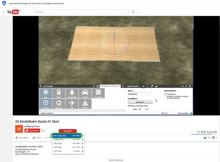
Task: Click the YouTube search input field
Action: tap(81, 12)
